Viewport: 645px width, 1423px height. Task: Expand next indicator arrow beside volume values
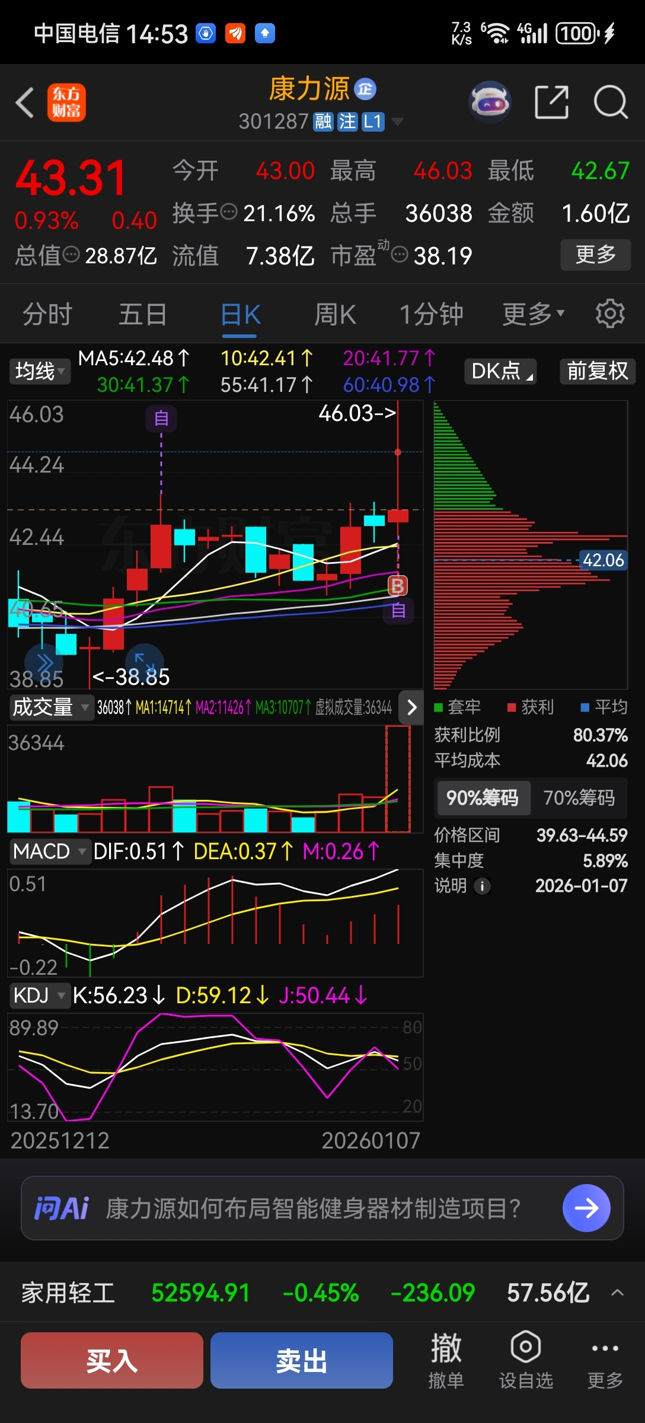point(412,707)
